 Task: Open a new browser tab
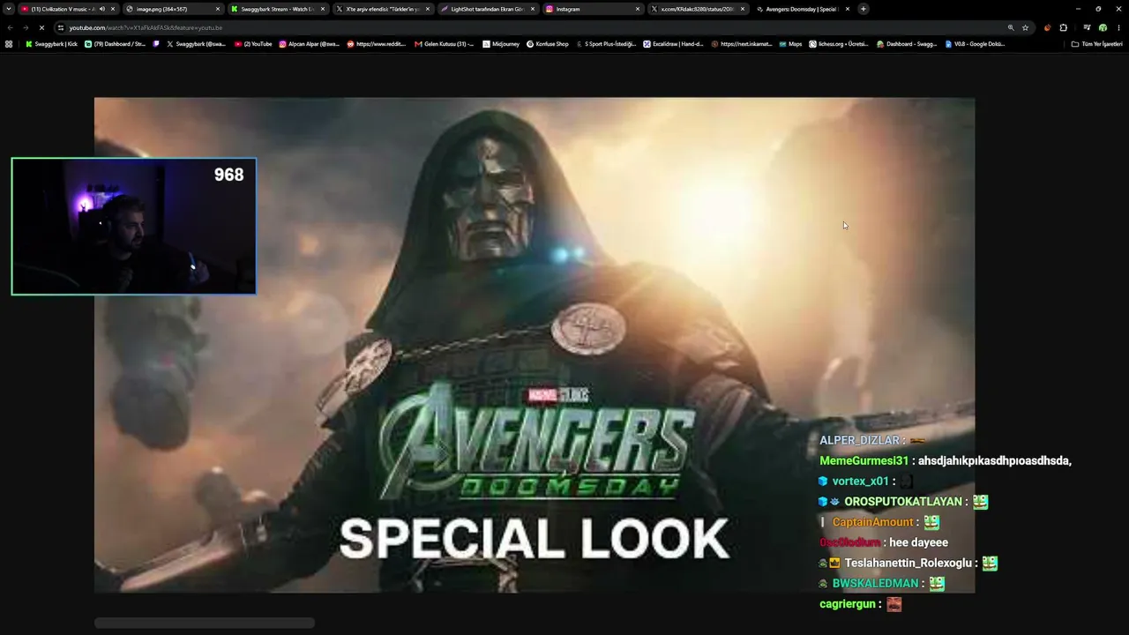pos(864,9)
